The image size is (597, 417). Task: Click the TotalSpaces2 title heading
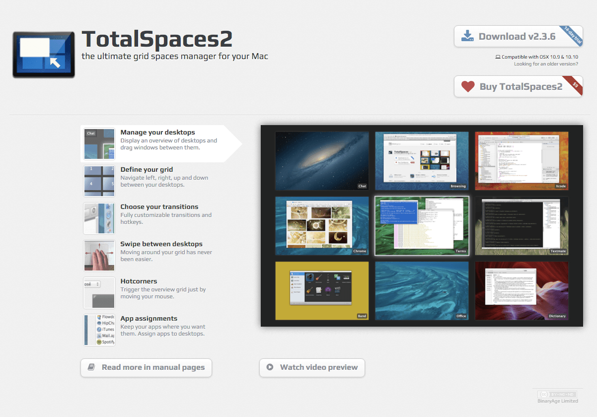click(157, 39)
